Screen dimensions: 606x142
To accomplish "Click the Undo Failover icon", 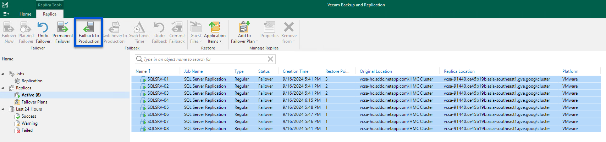I will 43,28.
